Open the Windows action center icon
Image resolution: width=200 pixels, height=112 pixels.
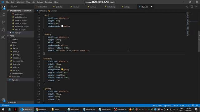pyautogui.click(x=196, y=109)
